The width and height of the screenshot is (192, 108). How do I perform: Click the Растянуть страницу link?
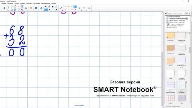pos(79,105)
